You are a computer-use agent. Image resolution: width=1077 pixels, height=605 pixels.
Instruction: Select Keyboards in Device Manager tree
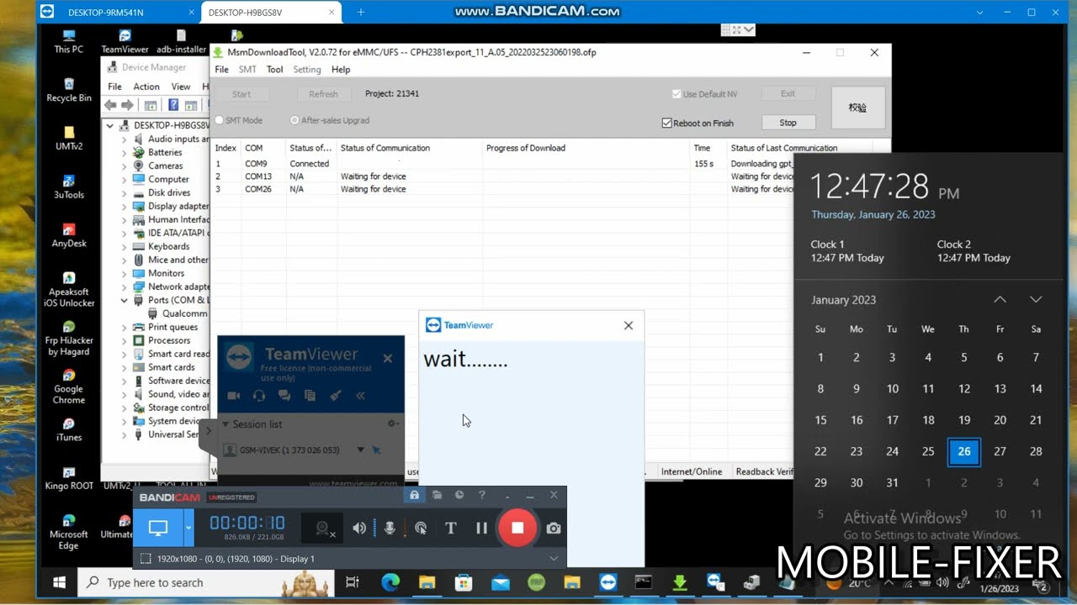[168, 246]
